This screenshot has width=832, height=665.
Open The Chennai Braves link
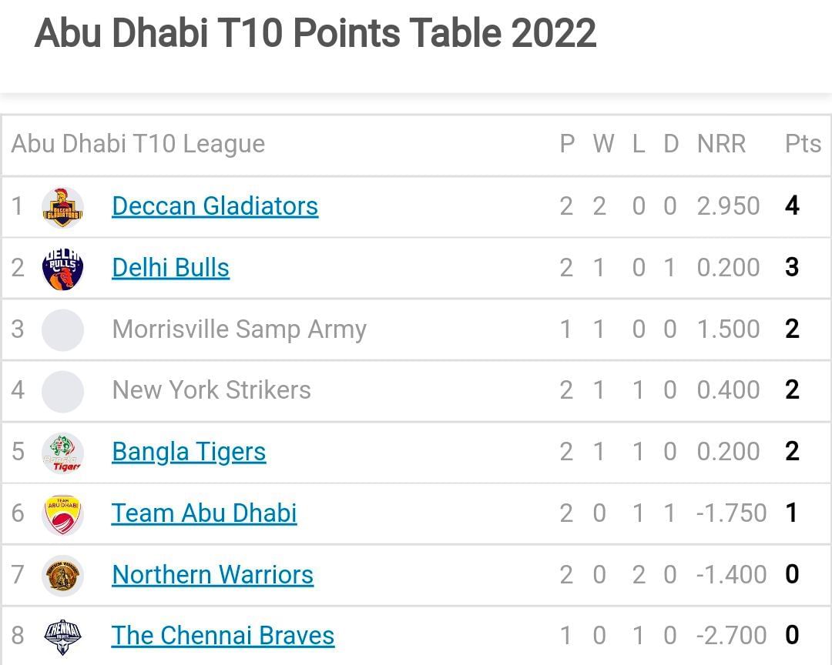[223, 636]
